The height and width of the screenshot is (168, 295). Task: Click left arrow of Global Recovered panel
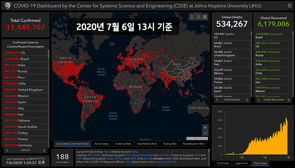coord(258,100)
